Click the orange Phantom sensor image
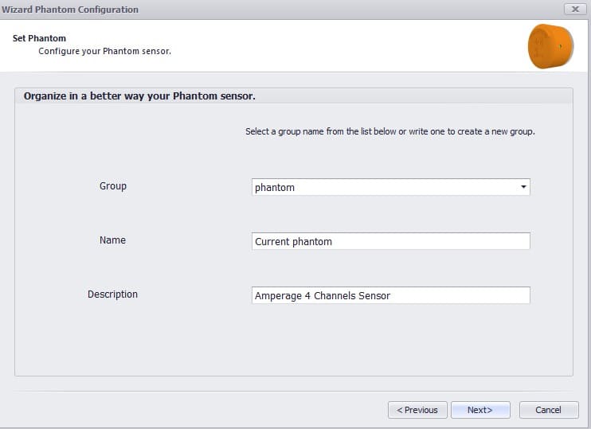The image size is (591, 429). click(550, 46)
